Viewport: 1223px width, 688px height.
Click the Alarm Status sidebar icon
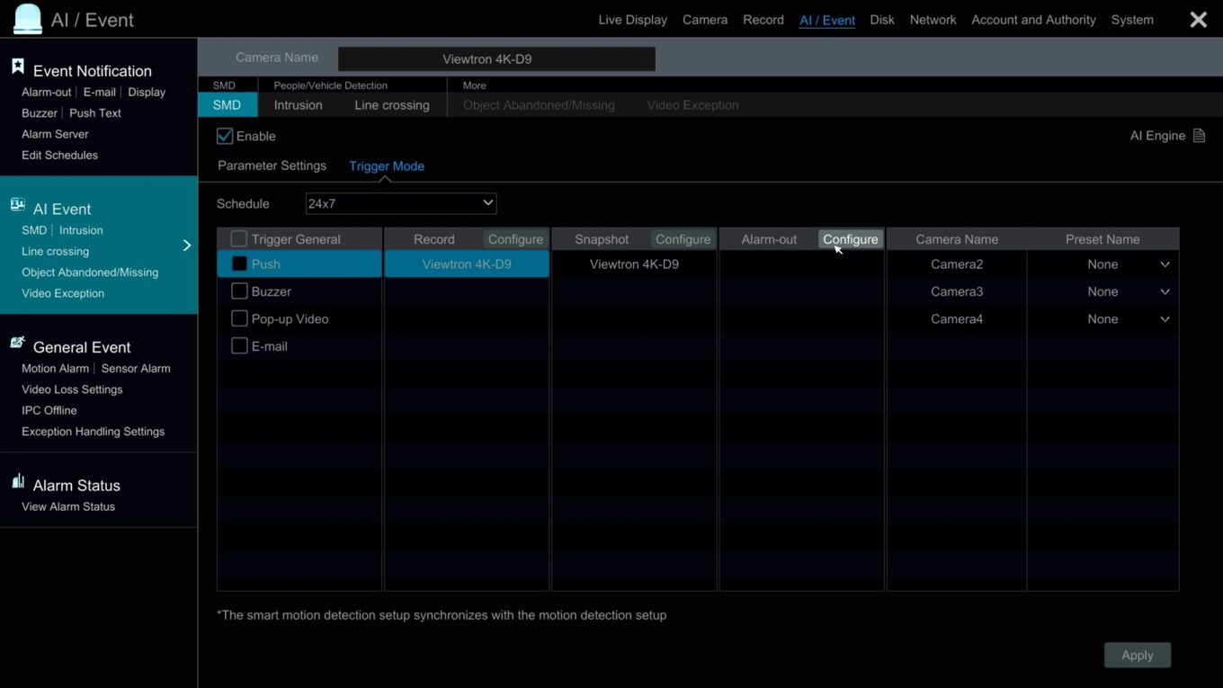tap(17, 482)
